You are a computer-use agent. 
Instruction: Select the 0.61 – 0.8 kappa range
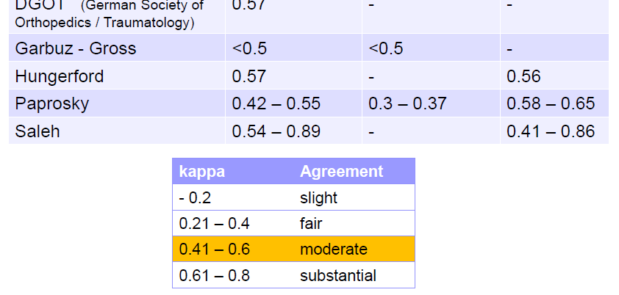click(215, 276)
